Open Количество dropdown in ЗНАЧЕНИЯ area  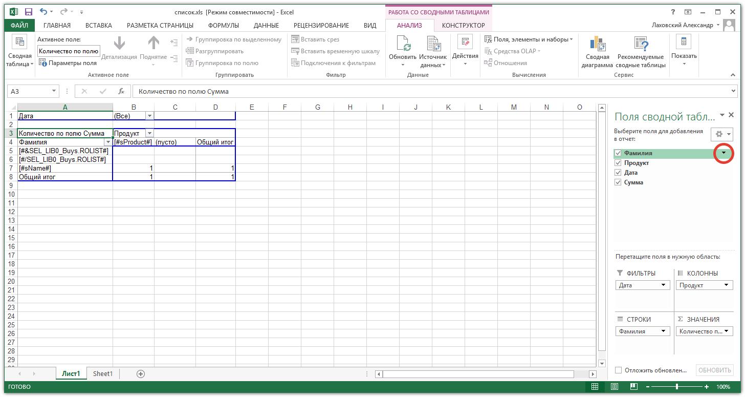[727, 331]
